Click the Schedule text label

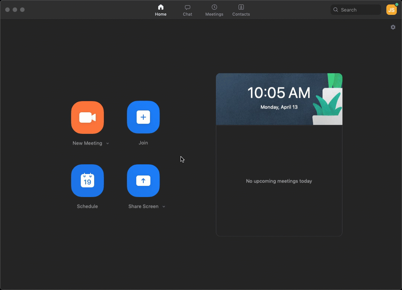pos(87,206)
